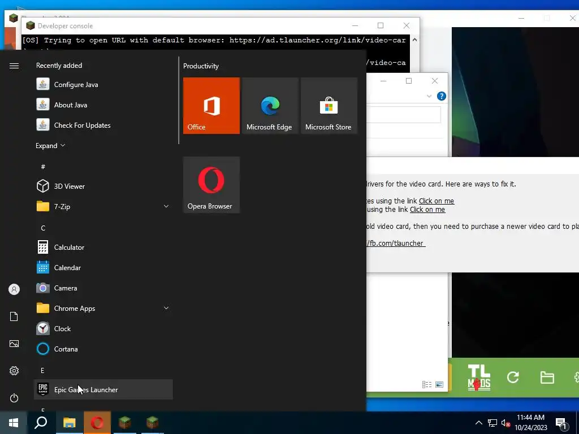
Task: Open Documents icon in Start sidebar
Action: coord(14,316)
